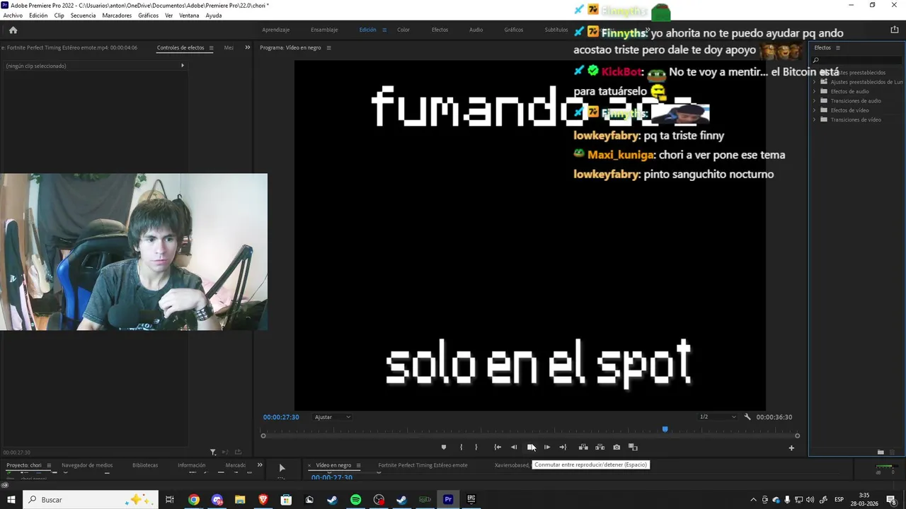906x509 pixels.
Task: Open the Edición workspace menu icon
Action: pyautogui.click(x=384, y=30)
